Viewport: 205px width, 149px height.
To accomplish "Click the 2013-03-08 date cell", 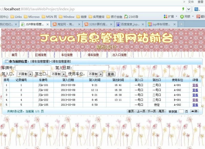I will point(68,100).
